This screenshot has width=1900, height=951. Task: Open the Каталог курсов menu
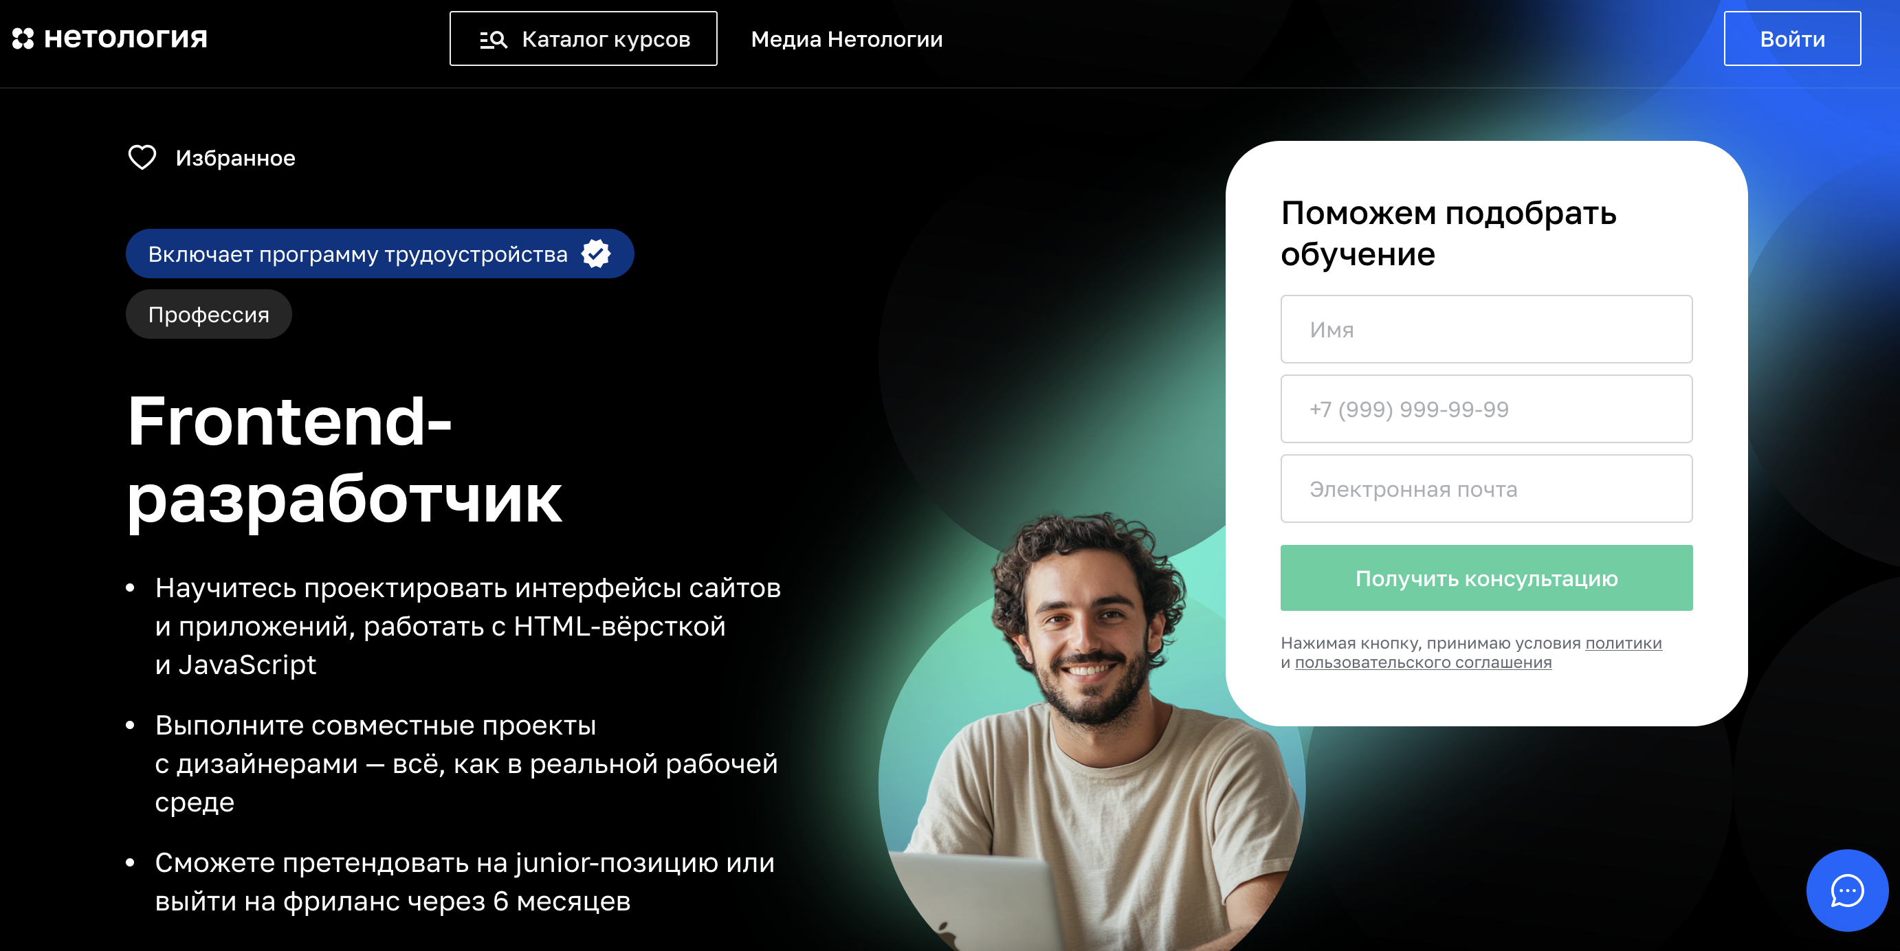584,38
